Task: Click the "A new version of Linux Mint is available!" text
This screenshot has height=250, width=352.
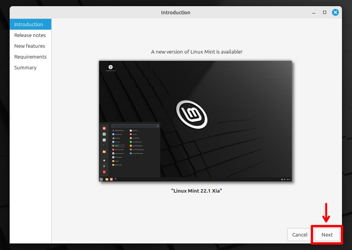Action: pyautogui.click(x=197, y=52)
